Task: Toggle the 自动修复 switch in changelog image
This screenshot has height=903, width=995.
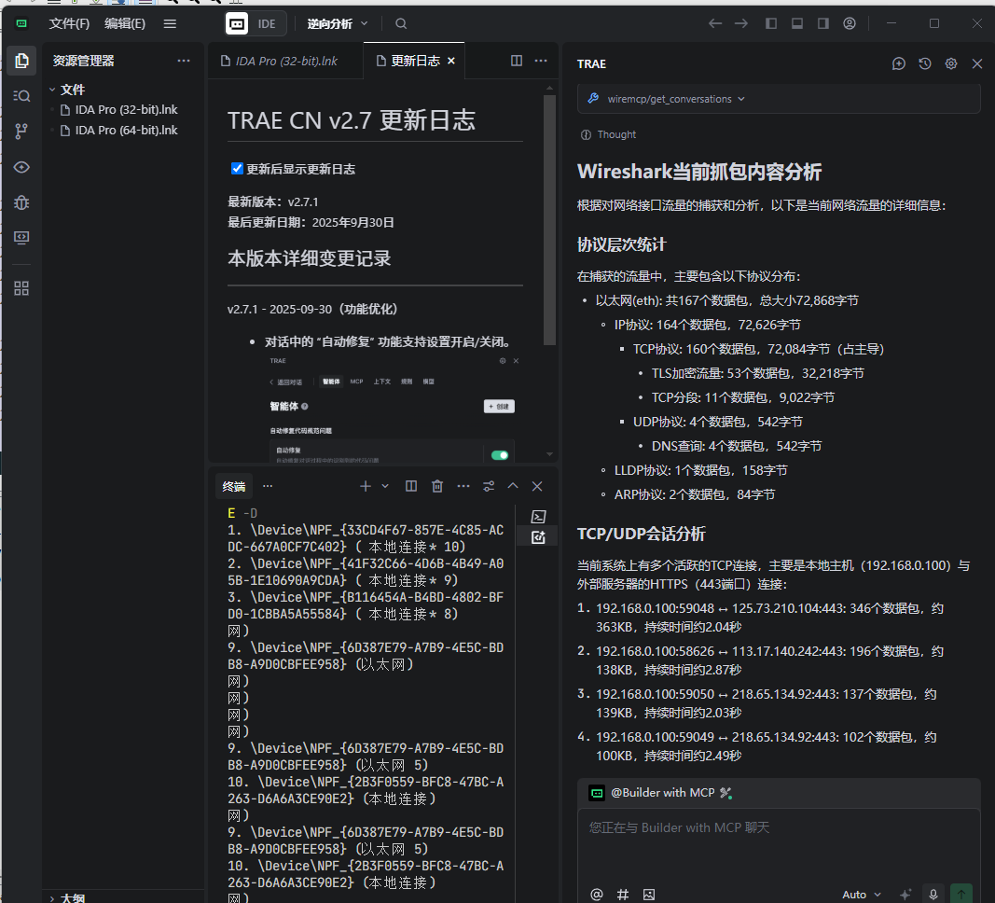Action: (500, 455)
